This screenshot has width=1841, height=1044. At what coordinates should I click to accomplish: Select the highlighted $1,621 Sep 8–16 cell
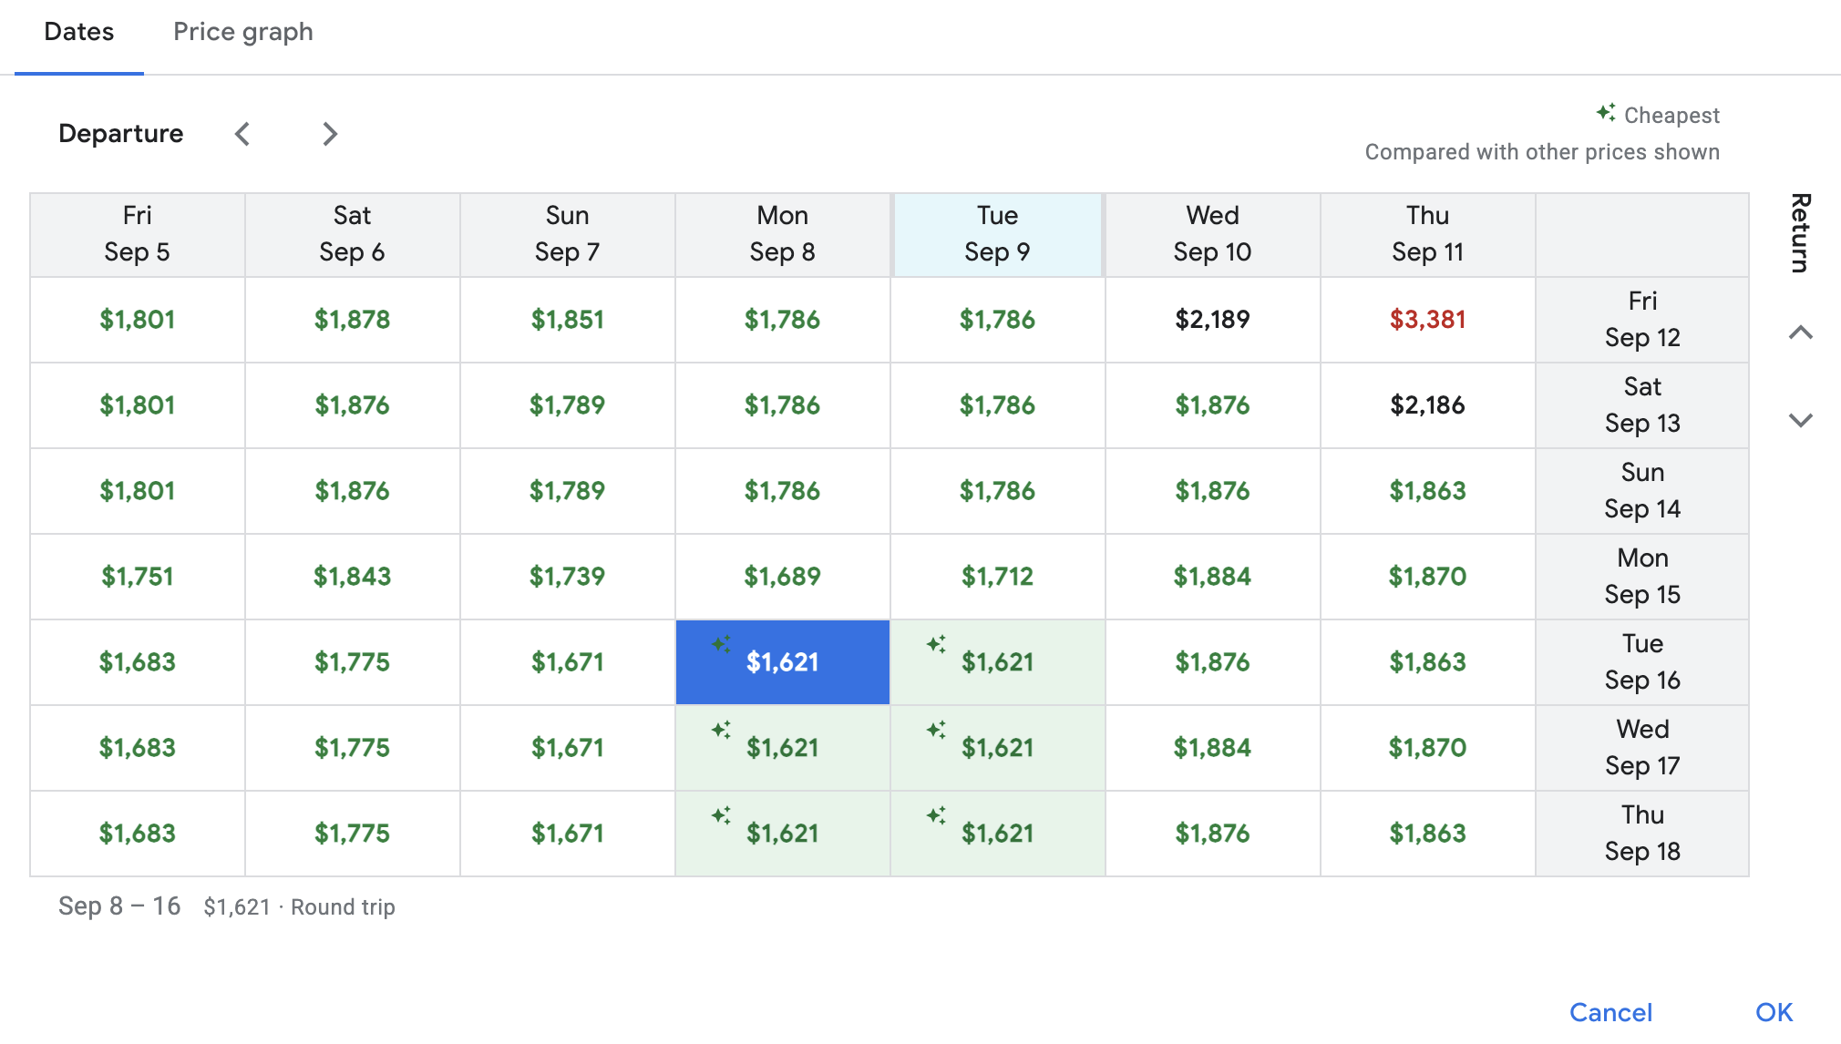[x=783, y=662]
